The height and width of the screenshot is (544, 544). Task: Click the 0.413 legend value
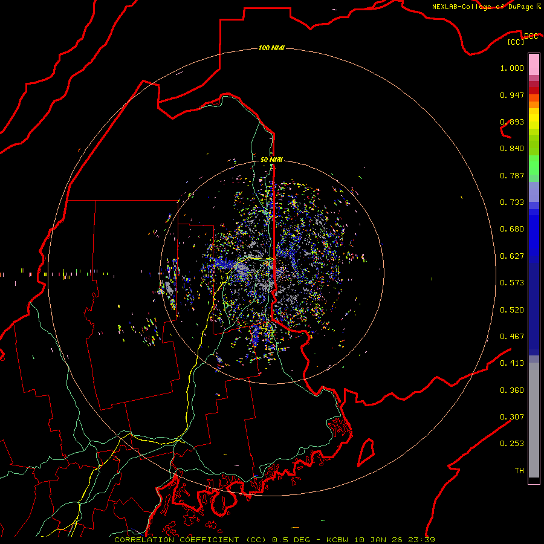(x=512, y=363)
